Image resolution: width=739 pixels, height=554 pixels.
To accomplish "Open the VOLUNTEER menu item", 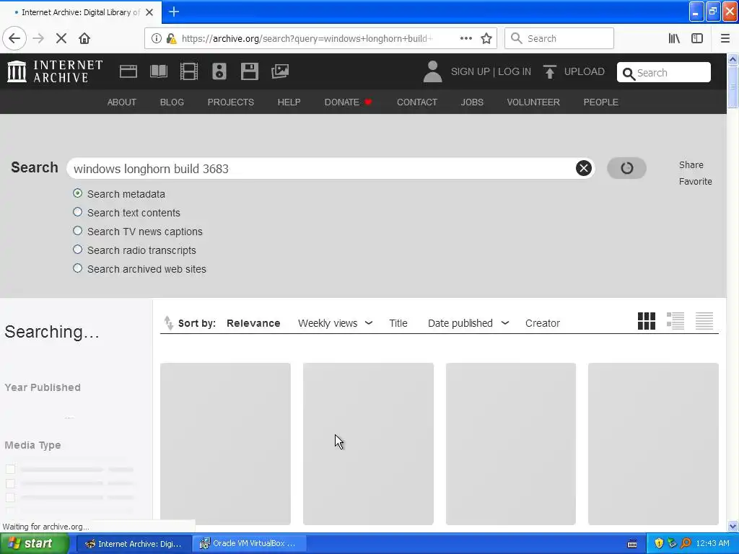I will tap(533, 102).
